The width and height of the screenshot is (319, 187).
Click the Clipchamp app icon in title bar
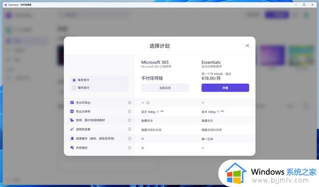(x=5, y=4)
